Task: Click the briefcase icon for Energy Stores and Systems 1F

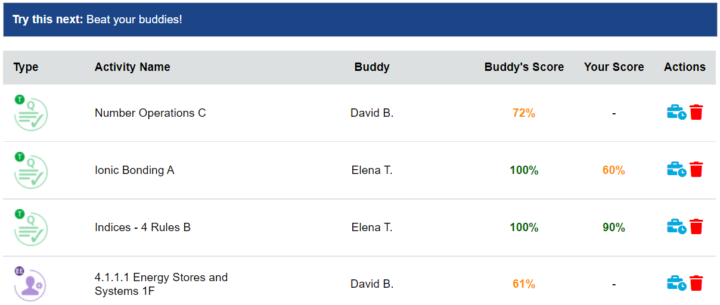Action: [x=676, y=283]
